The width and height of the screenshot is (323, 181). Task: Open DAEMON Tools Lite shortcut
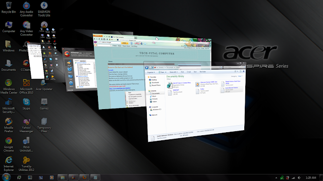pyautogui.click(x=44, y=9)
